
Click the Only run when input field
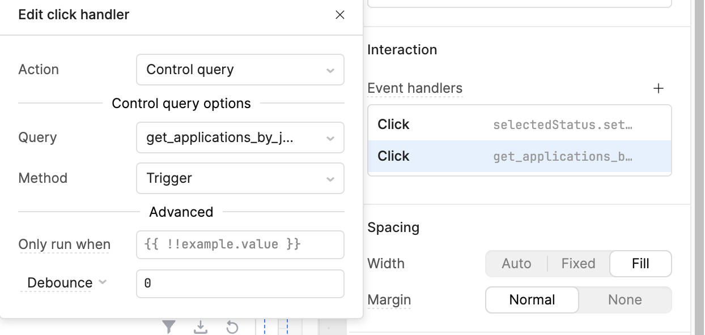click(x=240, y=244)
